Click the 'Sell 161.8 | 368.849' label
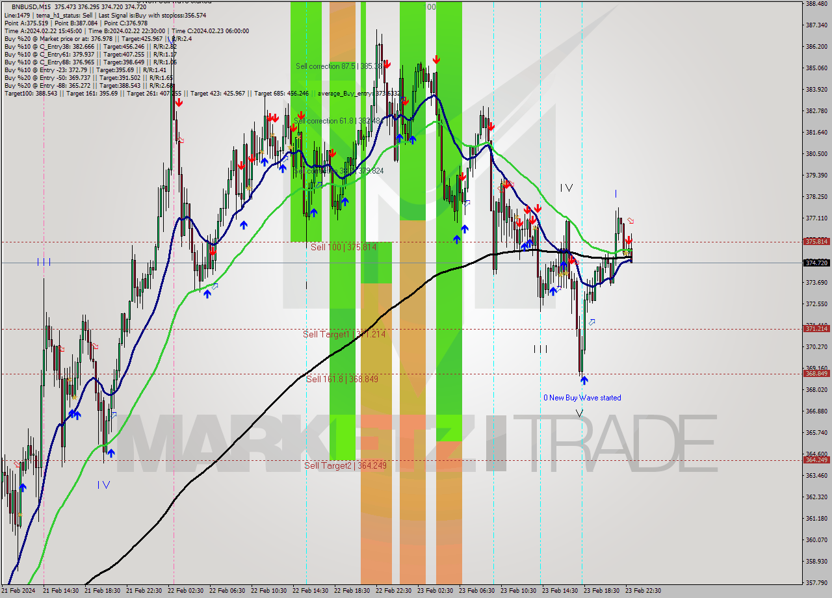The image size is (832, 598). point(341,379)
